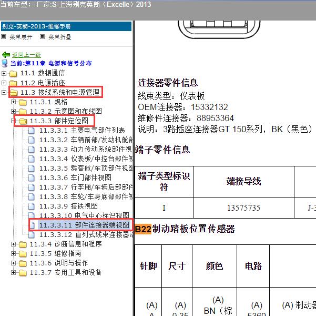Click folder icon of 11.3.1 规格
316x316 pixels.
coord(23,102)
